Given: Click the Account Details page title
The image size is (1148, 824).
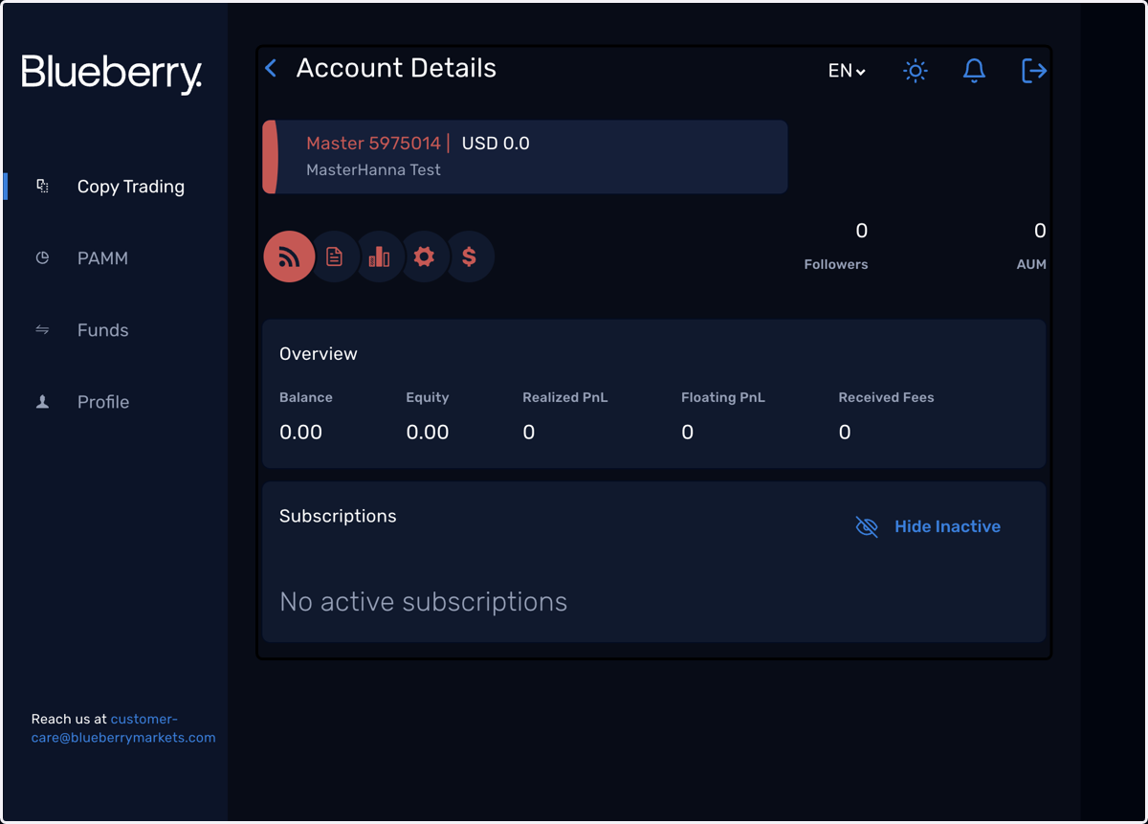Looking at the screenshot, I should (396, 68).
